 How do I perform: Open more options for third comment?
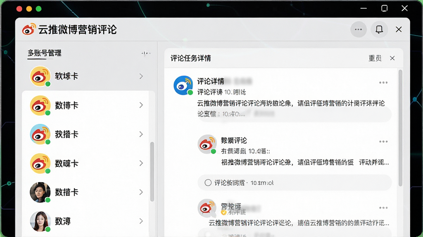point(383,208)
